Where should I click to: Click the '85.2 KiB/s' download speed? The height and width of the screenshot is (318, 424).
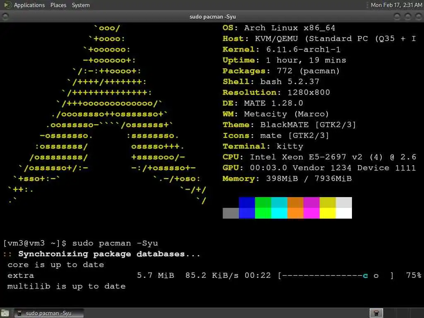click(x=212, y=275)
